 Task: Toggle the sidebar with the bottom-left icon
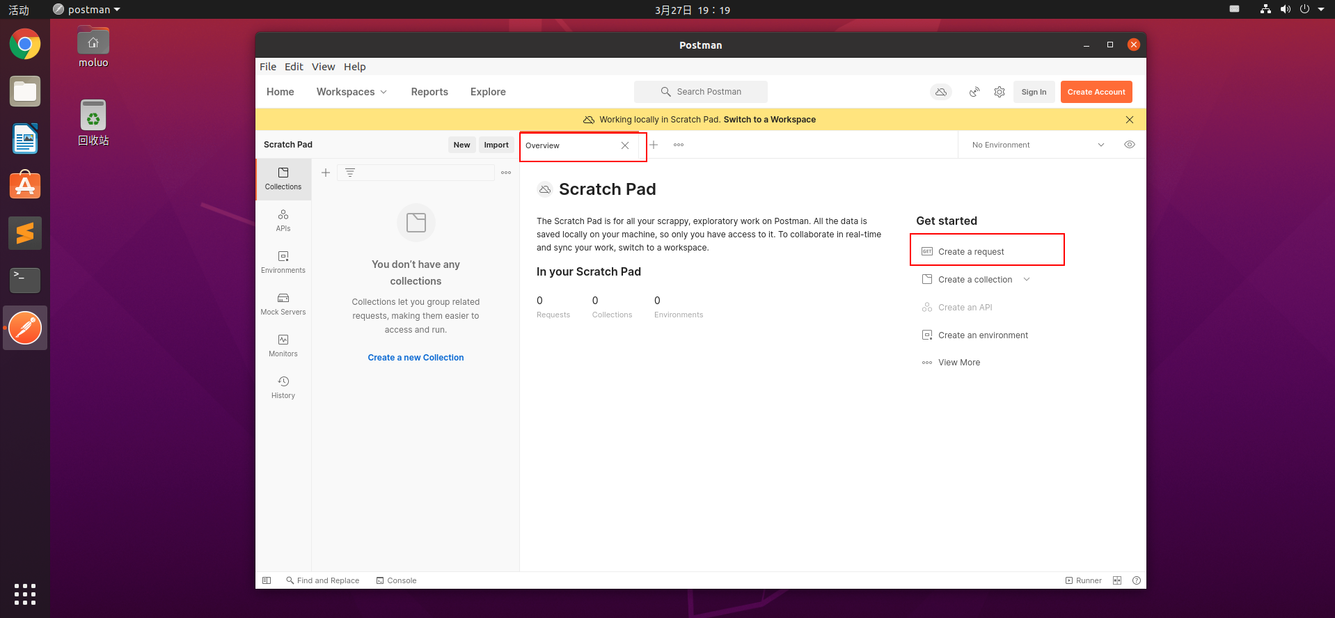[267, 580]
